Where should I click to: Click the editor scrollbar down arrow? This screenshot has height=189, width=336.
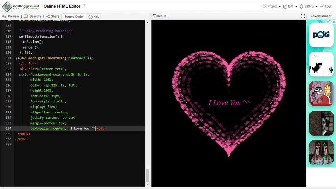(147, 184)
